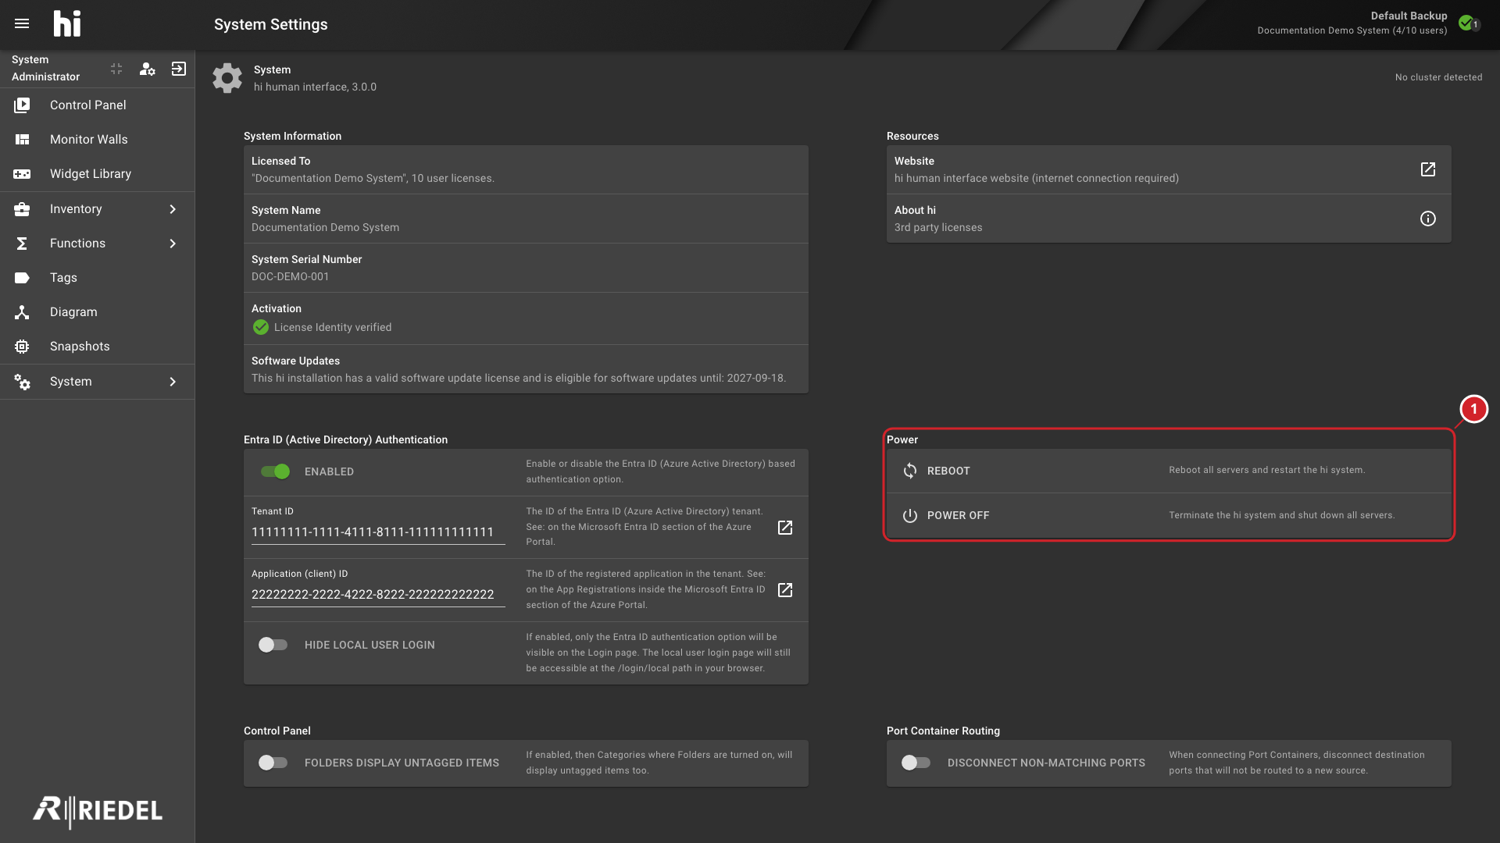
Task: Open hi website external link icon
Action: pos(1427,169)
